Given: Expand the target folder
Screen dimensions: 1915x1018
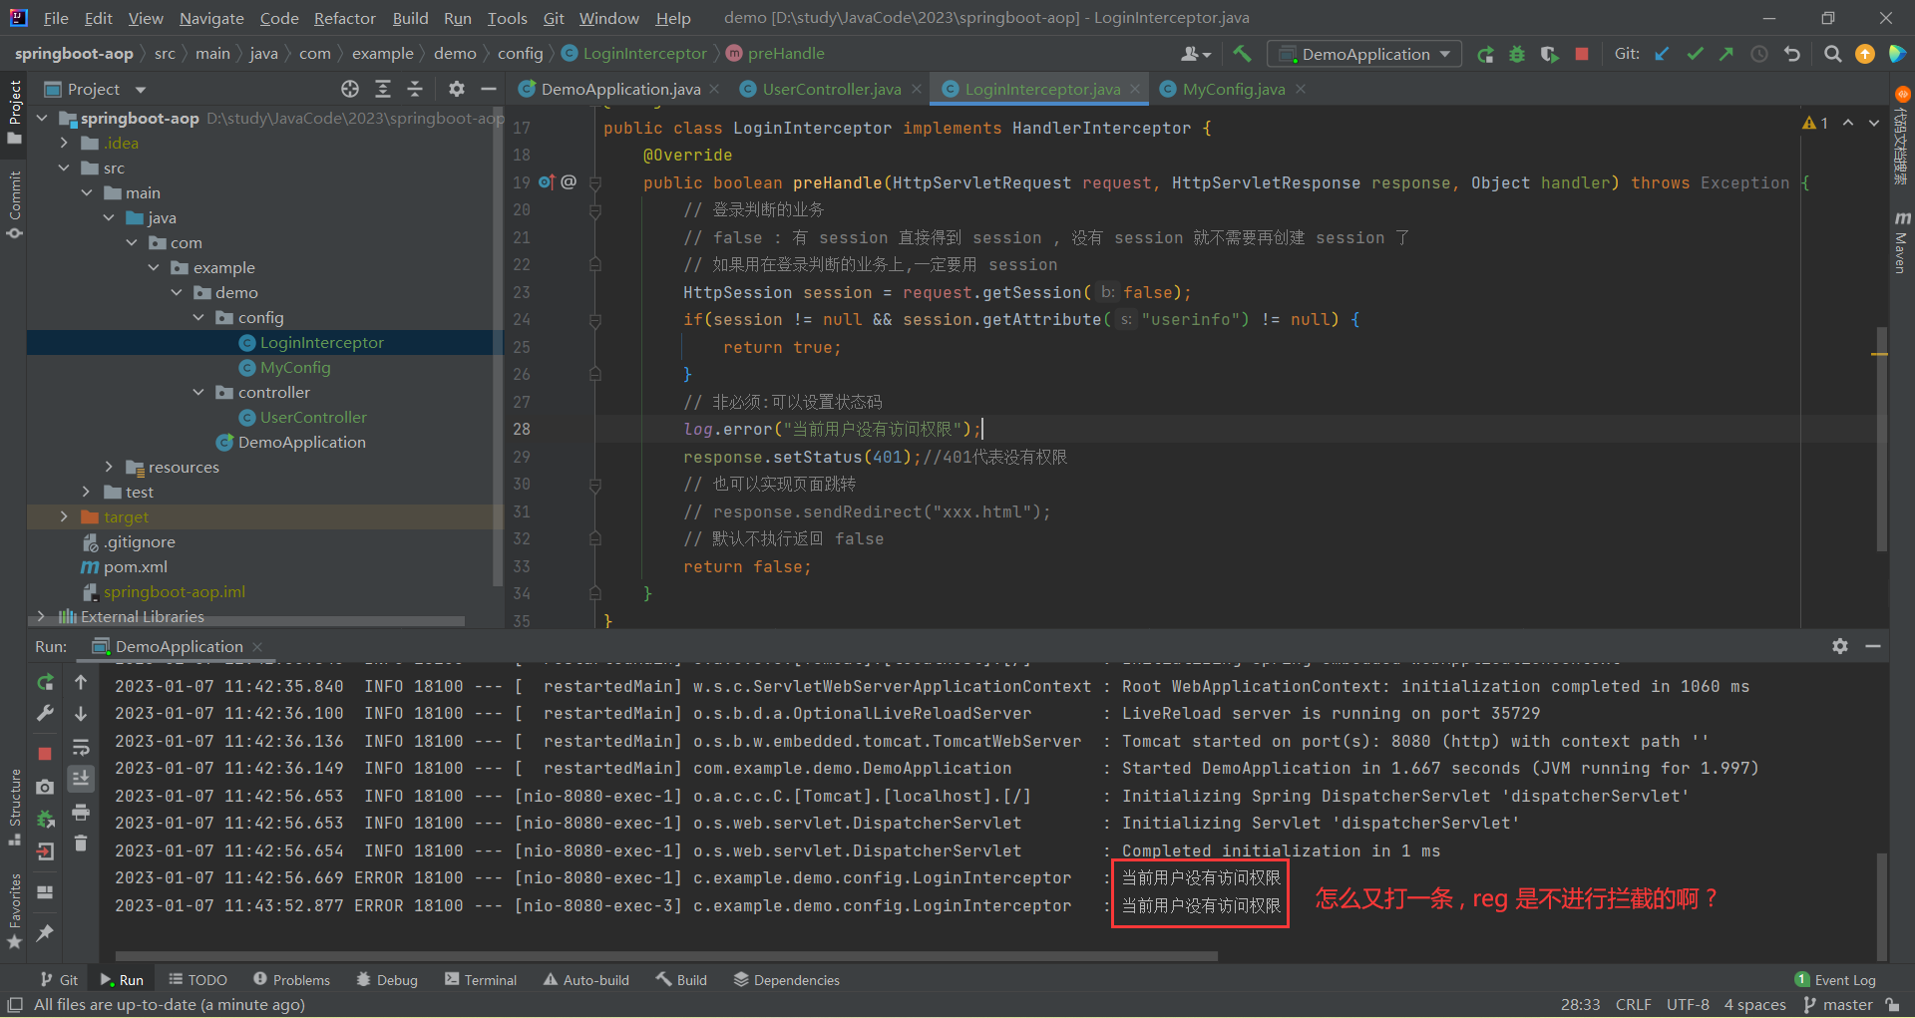Looking at the screenshot, I should 65,517.
